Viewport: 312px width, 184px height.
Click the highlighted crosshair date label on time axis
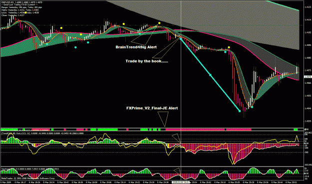(x=181, y=182)
